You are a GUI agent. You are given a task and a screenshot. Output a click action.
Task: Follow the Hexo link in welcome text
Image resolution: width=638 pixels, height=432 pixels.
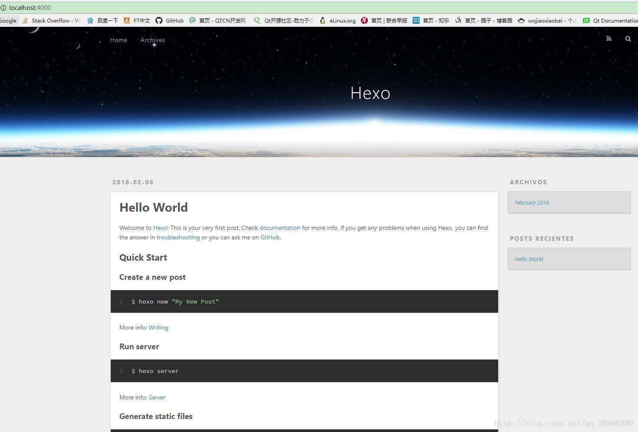coord(160,228)
